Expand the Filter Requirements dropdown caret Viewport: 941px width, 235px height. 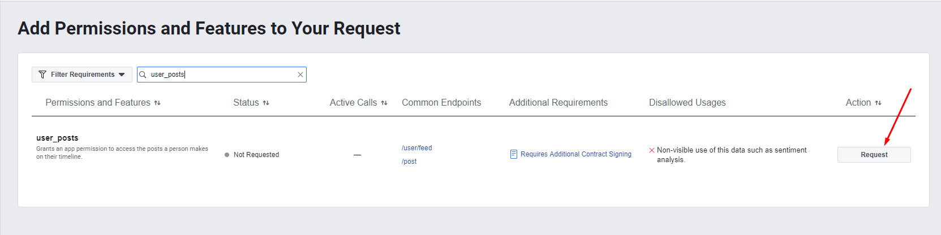coord(122,75)
